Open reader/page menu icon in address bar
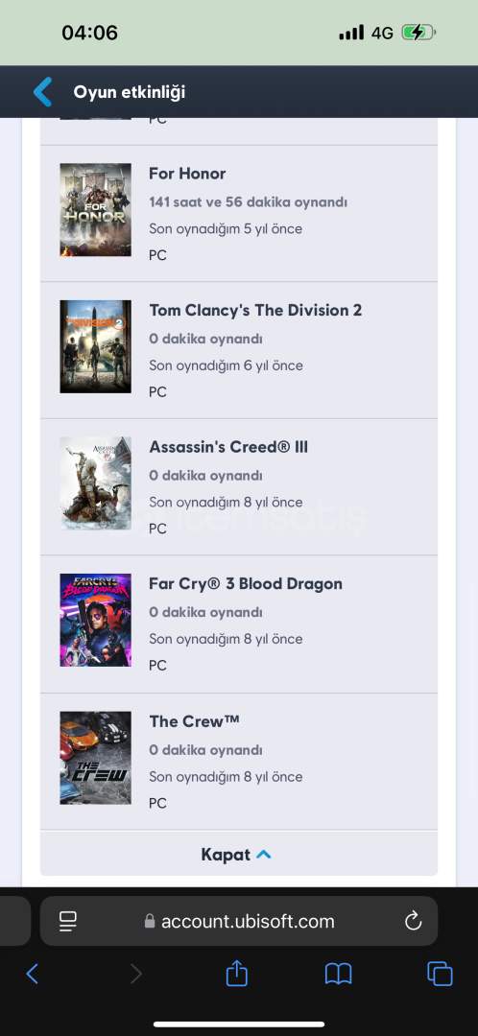 tap(67, 921)
